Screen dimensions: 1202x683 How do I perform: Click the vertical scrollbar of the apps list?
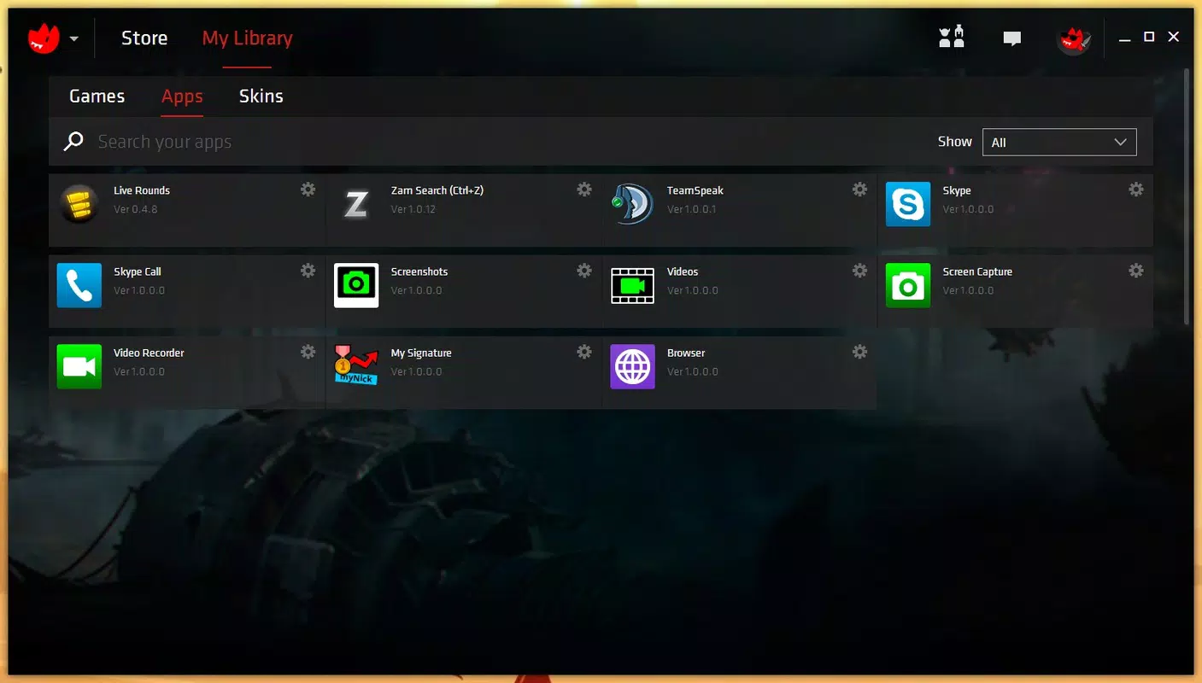(x=1187, y=196)
